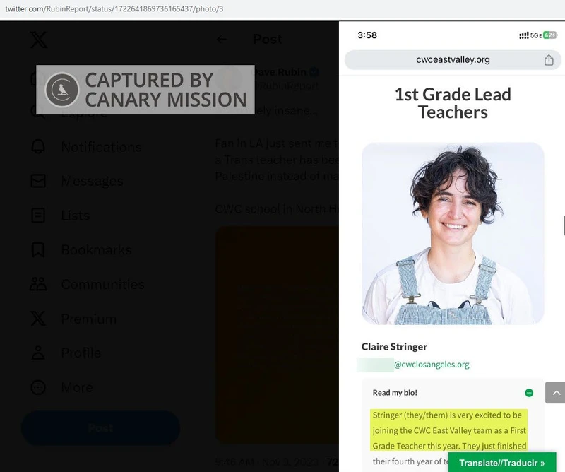Viewport: 565px width, 472px height.
Task: Click the Premium X icon
Action: point(38,319)
